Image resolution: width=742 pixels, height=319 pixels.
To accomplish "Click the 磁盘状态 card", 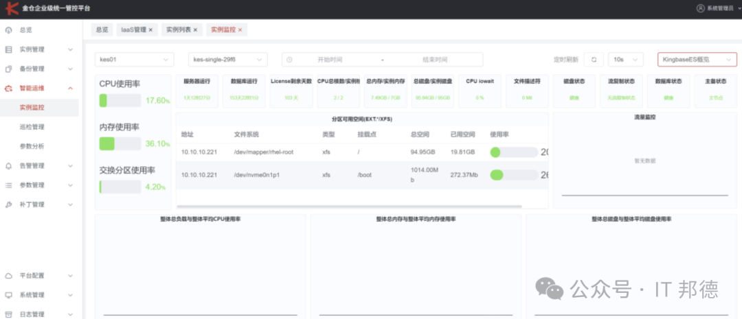I will [574, 91].
